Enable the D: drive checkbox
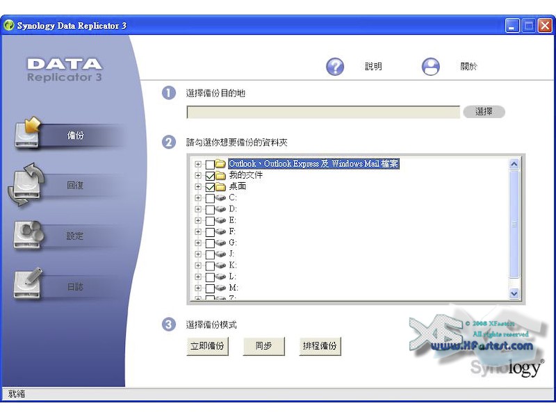Viewport: 556px width, 417px height. tap(210, 210)
